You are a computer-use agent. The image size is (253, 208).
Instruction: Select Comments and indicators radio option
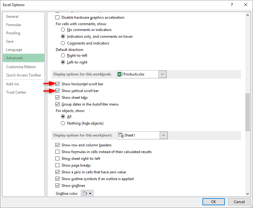coord(63,43)
